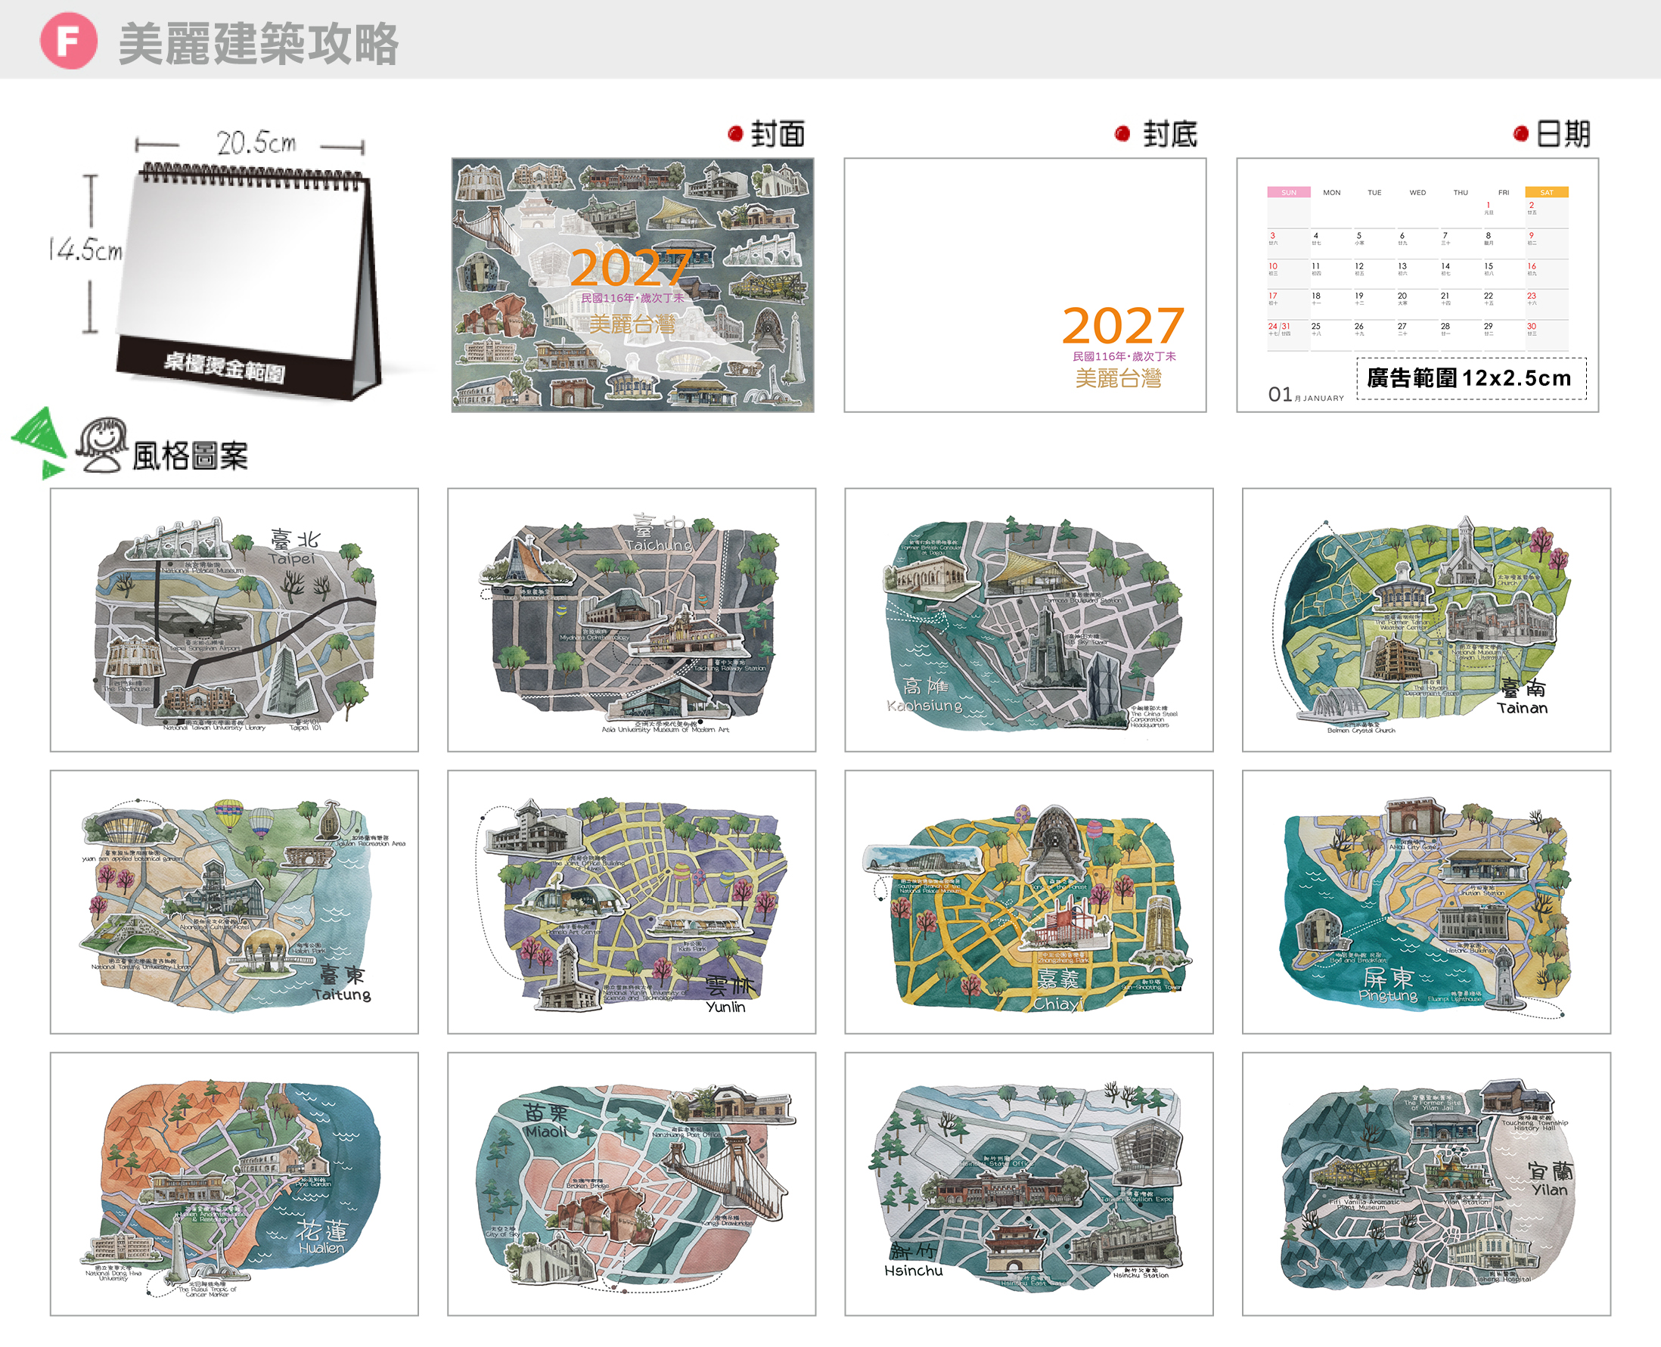Screen dimensions: 1661x1347
Task: Click the 美麗建築攻略 title heading
Action: click(259, 43)
